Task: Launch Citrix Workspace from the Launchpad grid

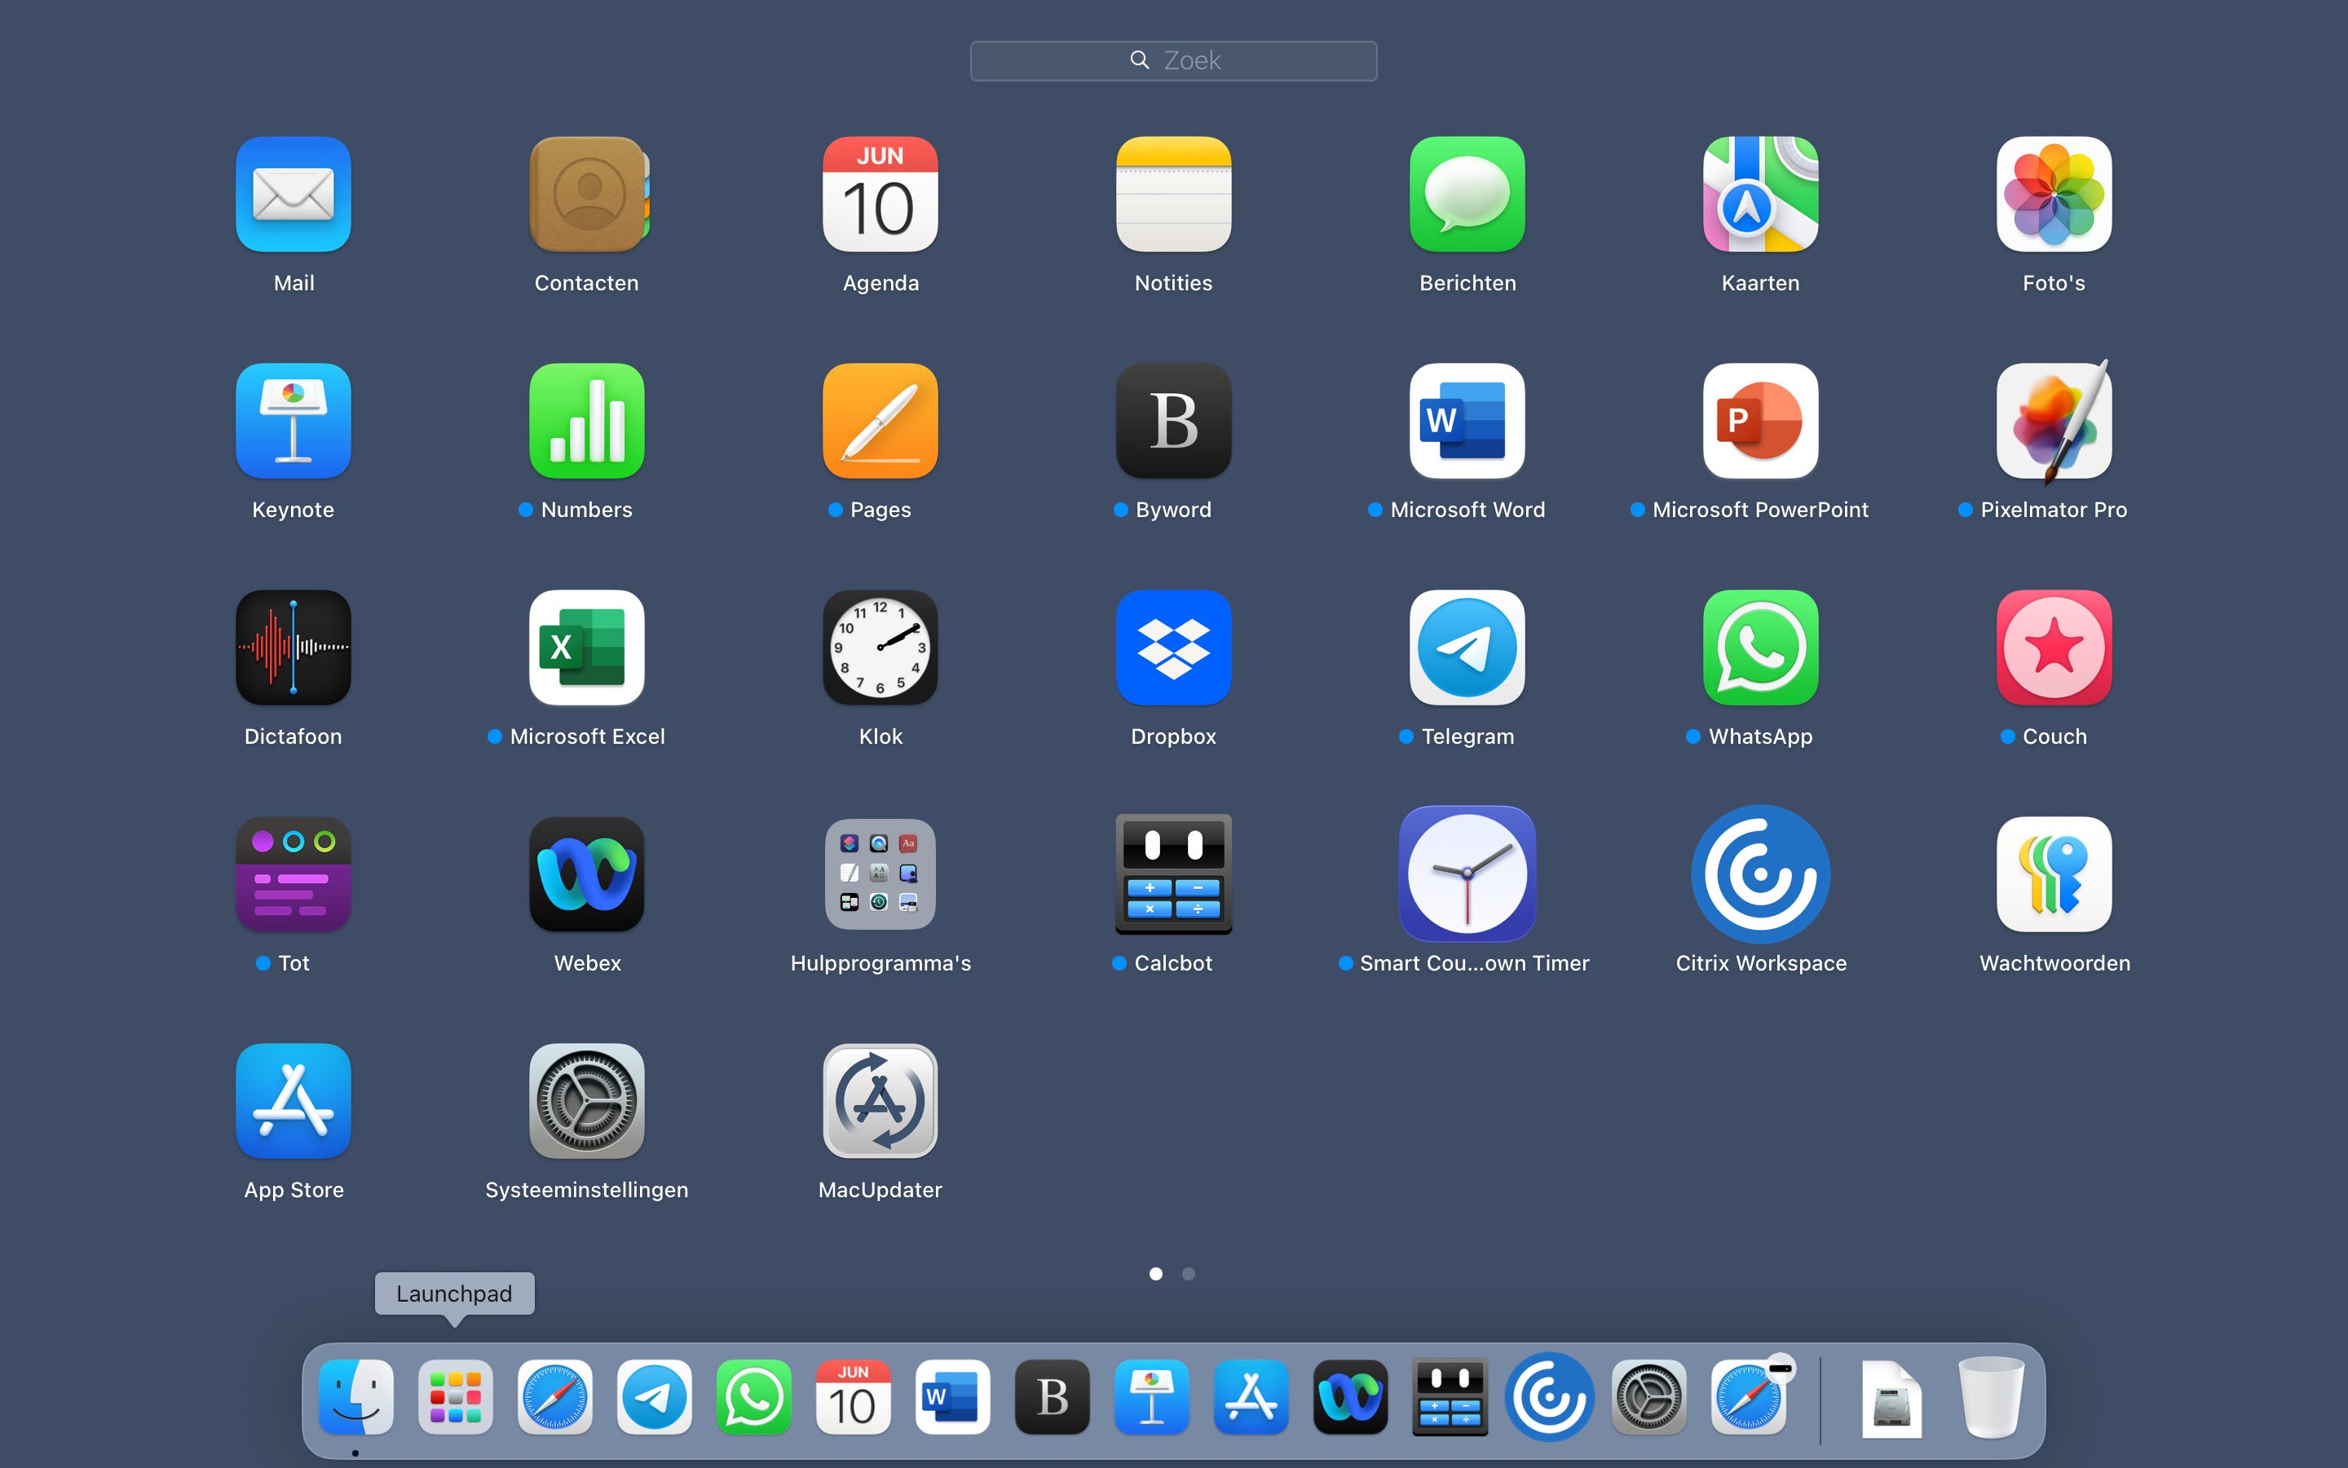Action: [x=1761, y=873]
